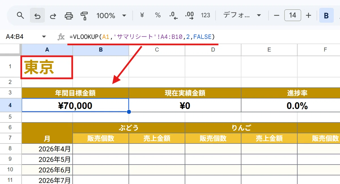This screenshot has width=340, height=184.
Task: Click the fx function icon
Action: (x=61, y=37)
